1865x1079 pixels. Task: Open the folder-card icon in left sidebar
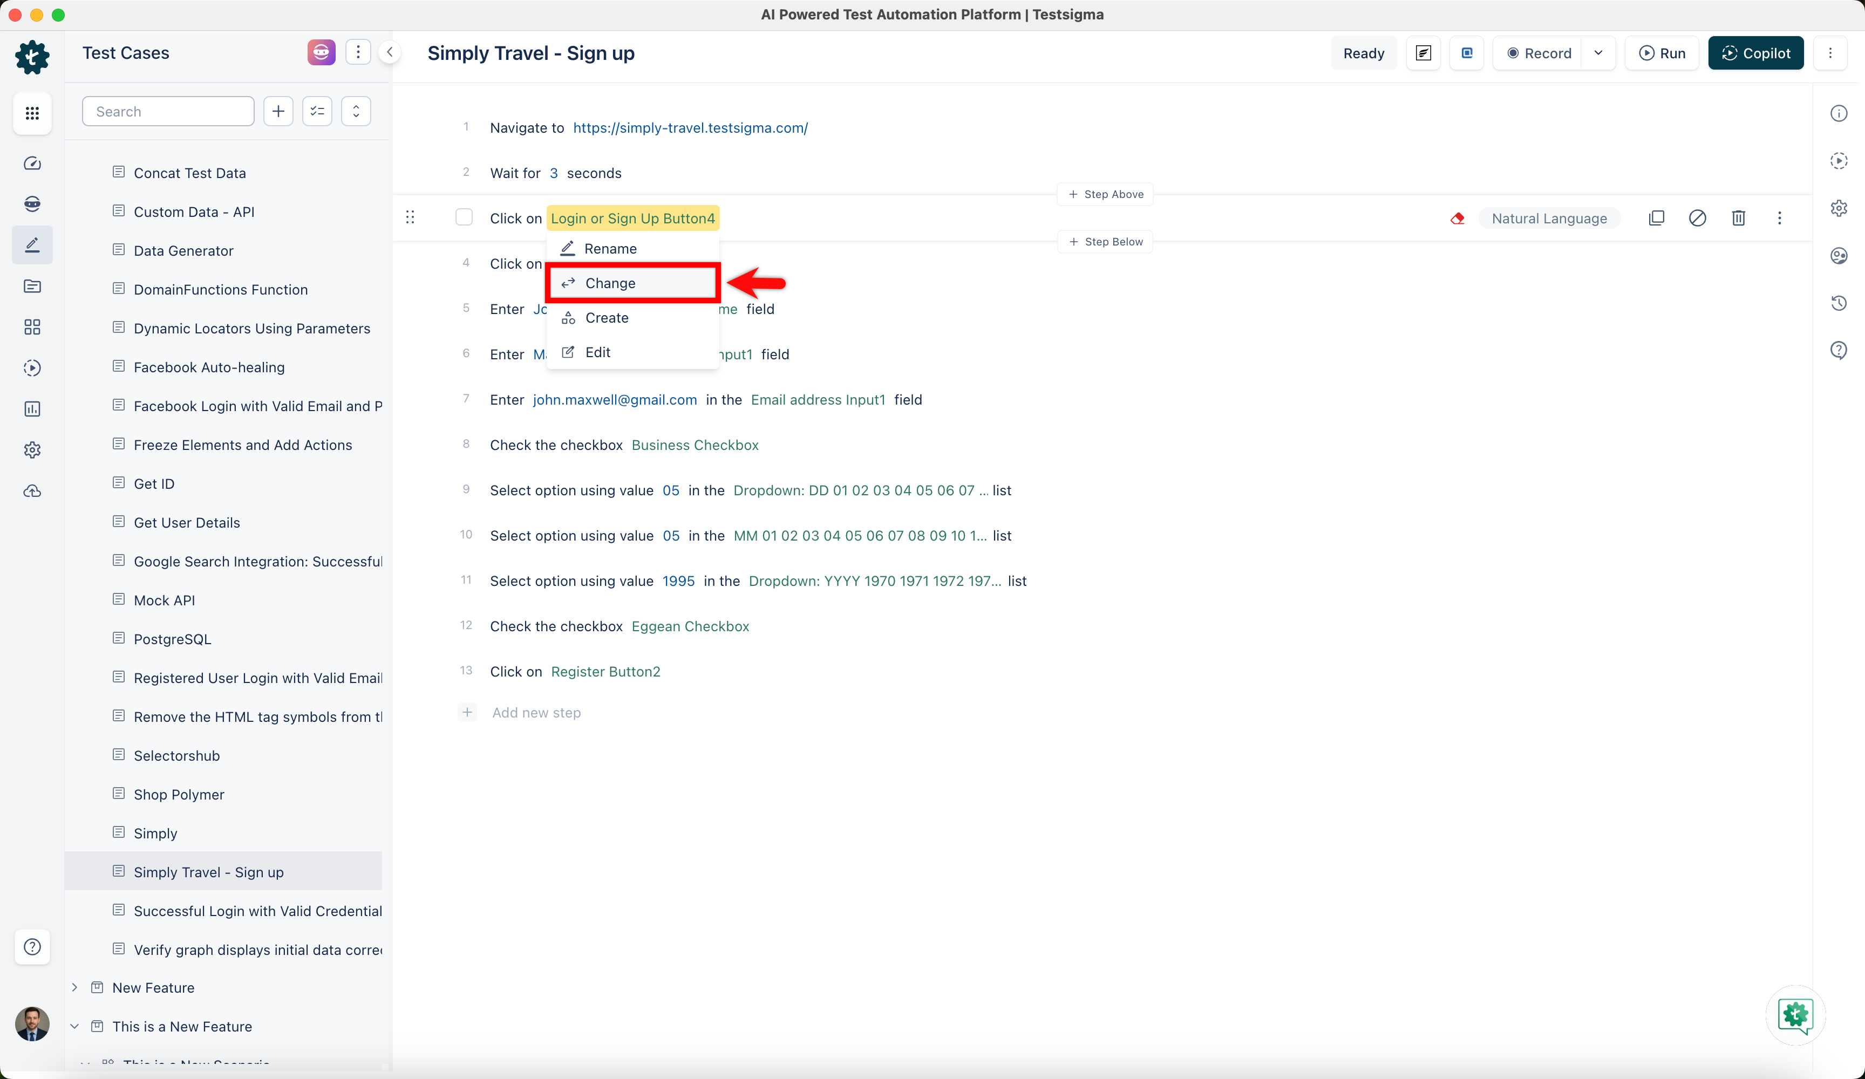pyautogui.click(x=32, y=285)
